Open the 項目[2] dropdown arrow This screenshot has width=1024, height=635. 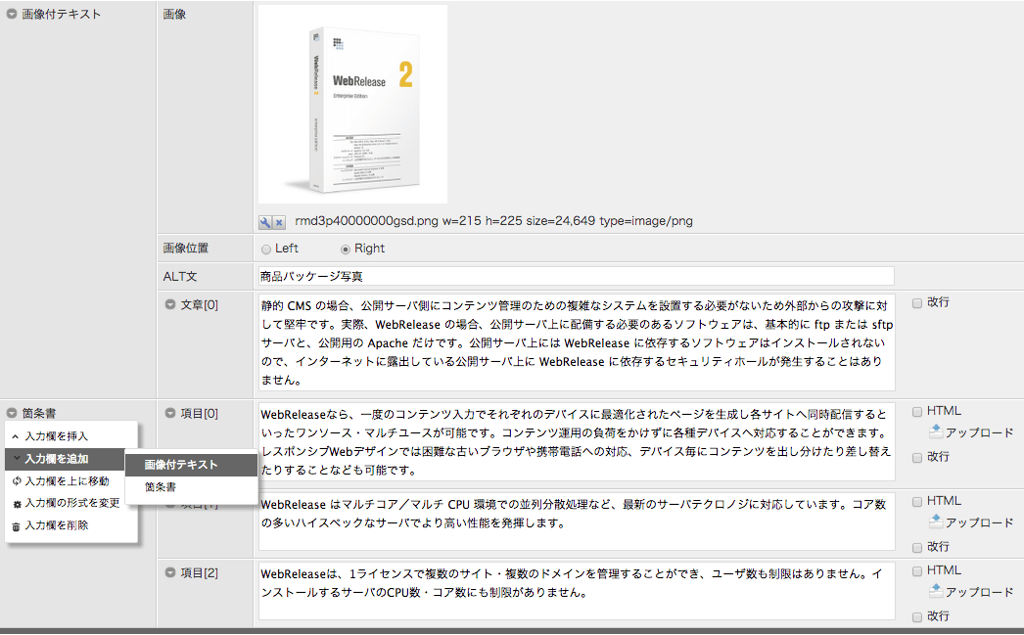170,572
